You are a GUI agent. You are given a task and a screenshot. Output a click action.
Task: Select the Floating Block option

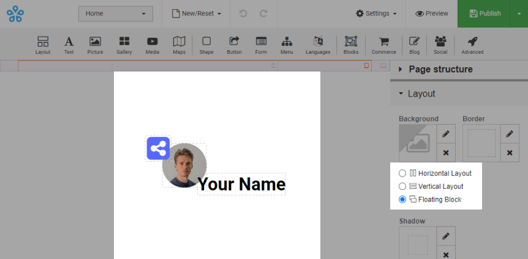click(402, 200)
